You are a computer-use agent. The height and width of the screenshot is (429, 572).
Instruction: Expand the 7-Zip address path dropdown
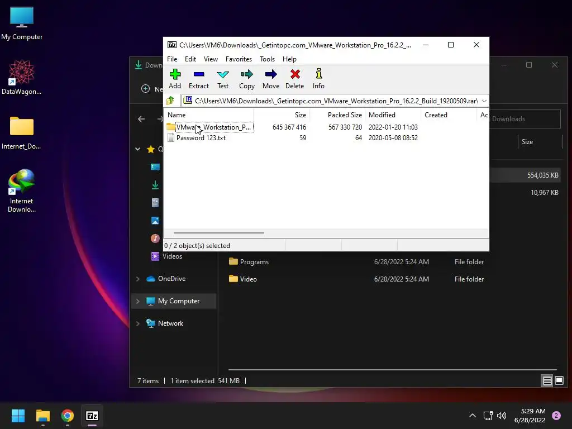pos(484,101)
